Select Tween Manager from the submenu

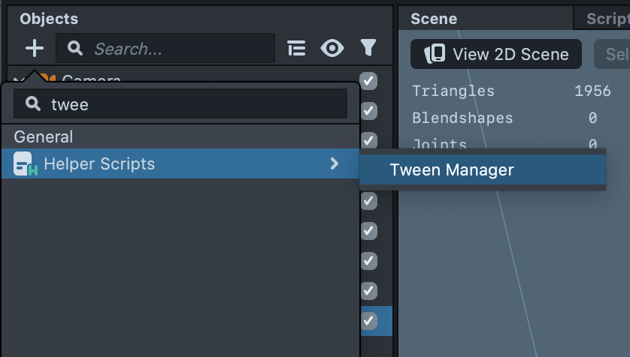click(452, 170)
